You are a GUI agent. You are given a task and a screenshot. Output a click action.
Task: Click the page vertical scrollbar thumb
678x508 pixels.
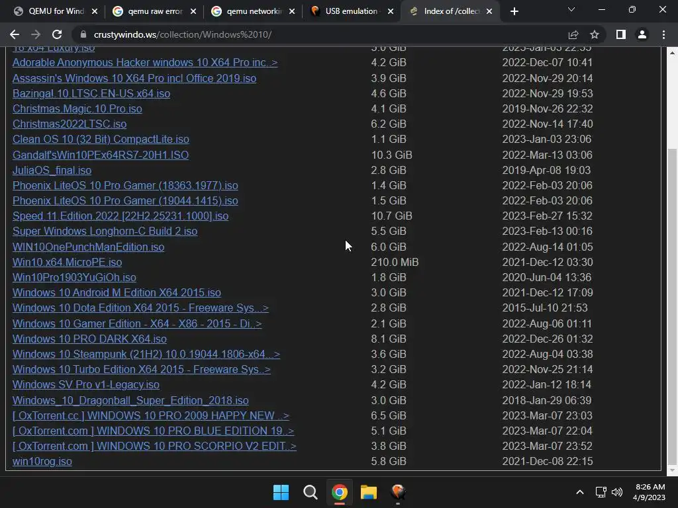coord(673,307)
